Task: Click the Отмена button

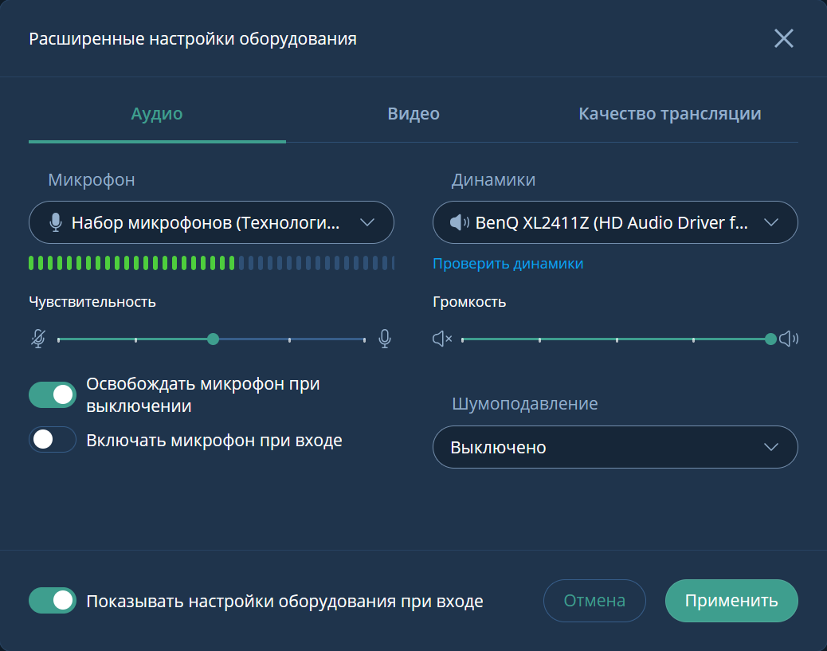Action: [594, 600]
